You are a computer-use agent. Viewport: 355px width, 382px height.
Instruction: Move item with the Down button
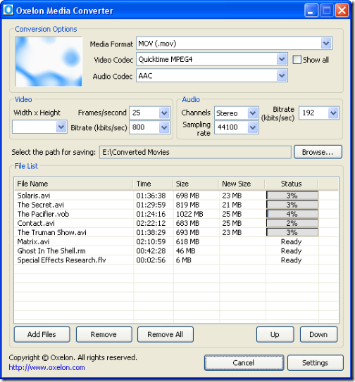click(318, 334)
